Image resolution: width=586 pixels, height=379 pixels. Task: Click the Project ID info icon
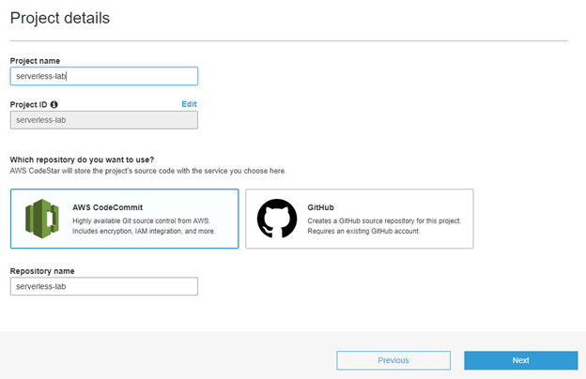54,104
